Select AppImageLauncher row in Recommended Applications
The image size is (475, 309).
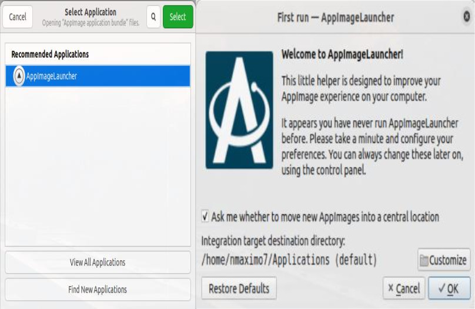98,76
